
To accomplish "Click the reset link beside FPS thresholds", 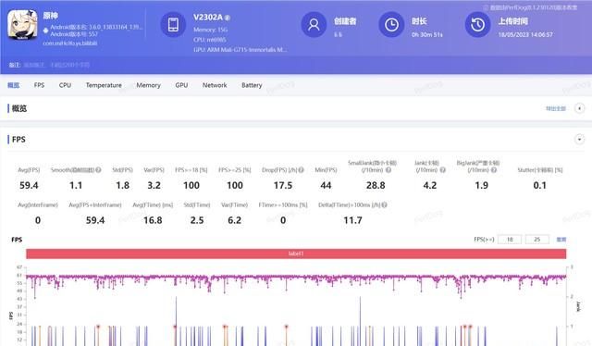I will [561, 240].
